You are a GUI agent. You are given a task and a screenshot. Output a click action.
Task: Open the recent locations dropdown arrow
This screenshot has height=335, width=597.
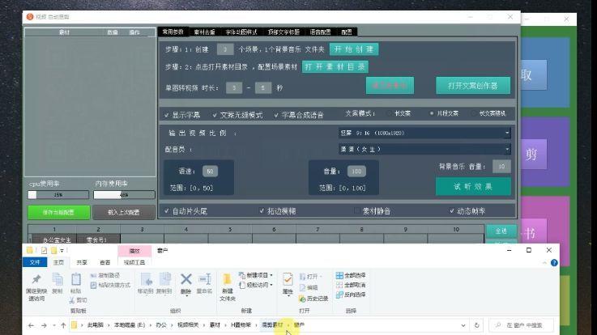54,325
